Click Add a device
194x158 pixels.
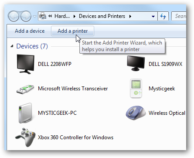(x=30, y=31)
